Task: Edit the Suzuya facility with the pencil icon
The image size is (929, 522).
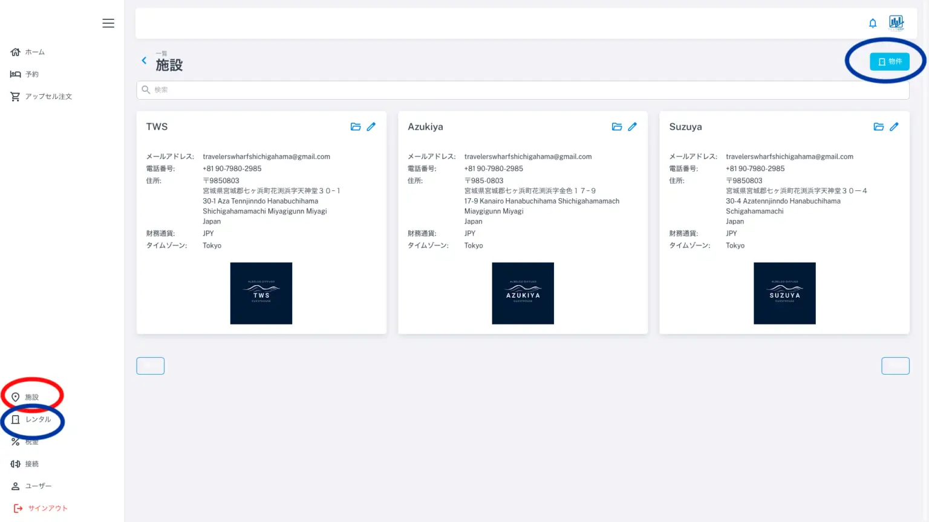Action: coord(895,127)
